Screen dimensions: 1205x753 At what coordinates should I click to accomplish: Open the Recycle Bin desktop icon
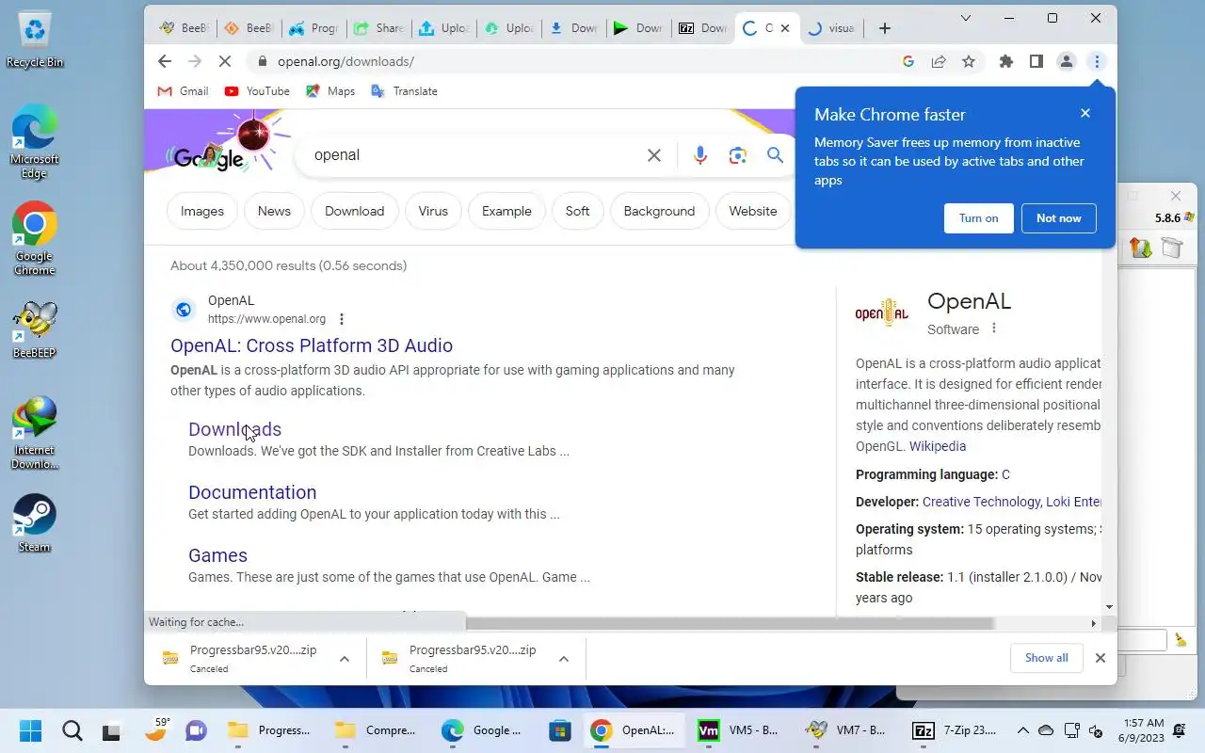tap(35, 40)
